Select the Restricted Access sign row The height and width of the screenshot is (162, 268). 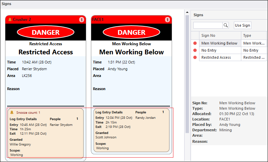tap(229, 57)
